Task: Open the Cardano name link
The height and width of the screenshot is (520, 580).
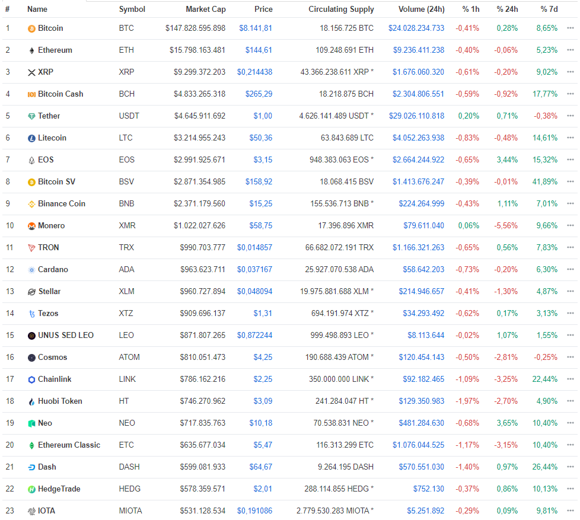Action: (x=53, y=270)
